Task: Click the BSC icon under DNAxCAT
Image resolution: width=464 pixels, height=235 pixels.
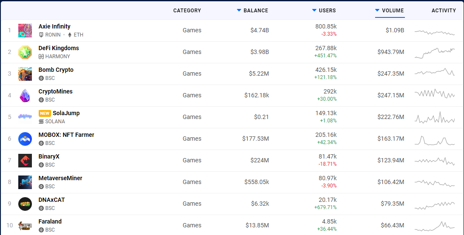Action: [41, 208]
